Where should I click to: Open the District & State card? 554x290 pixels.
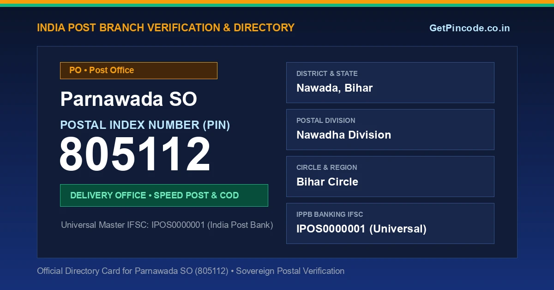(x=390, y=82)
